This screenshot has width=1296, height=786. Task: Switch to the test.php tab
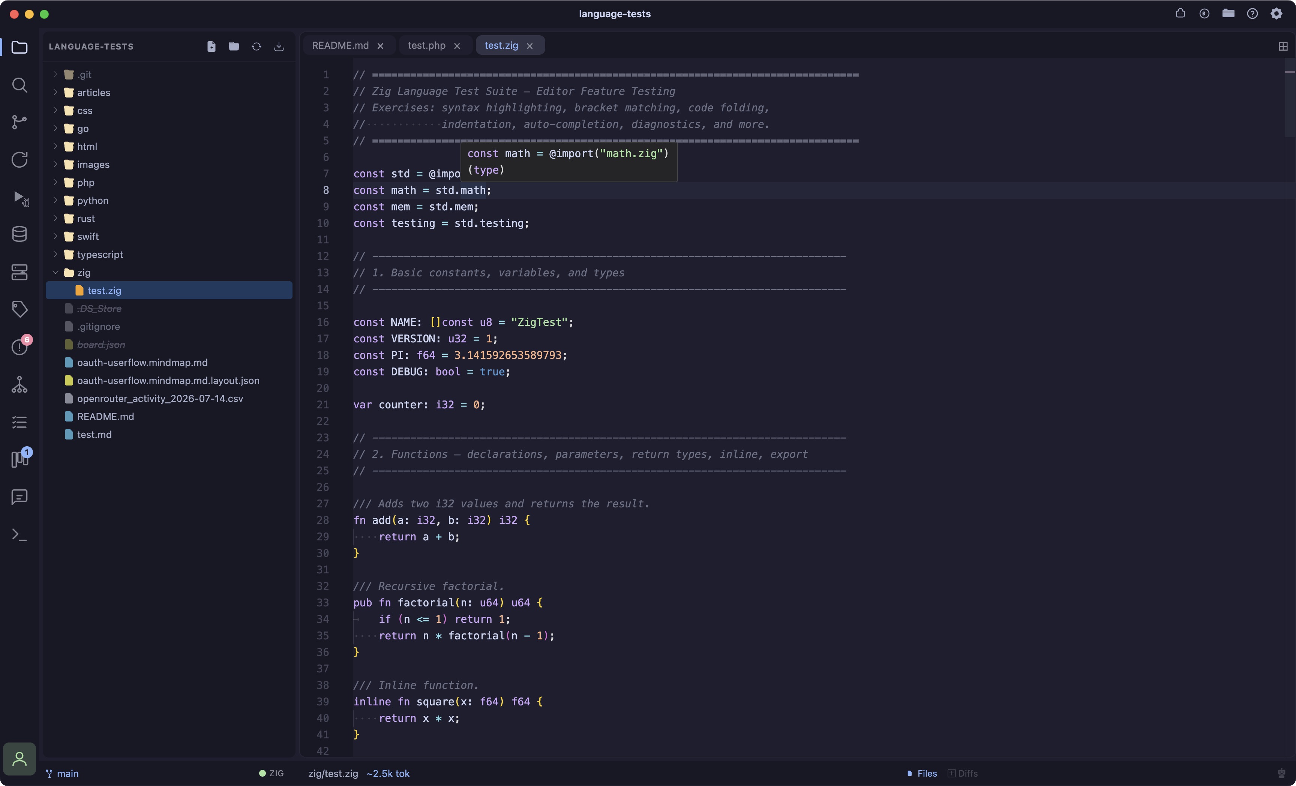427,45
